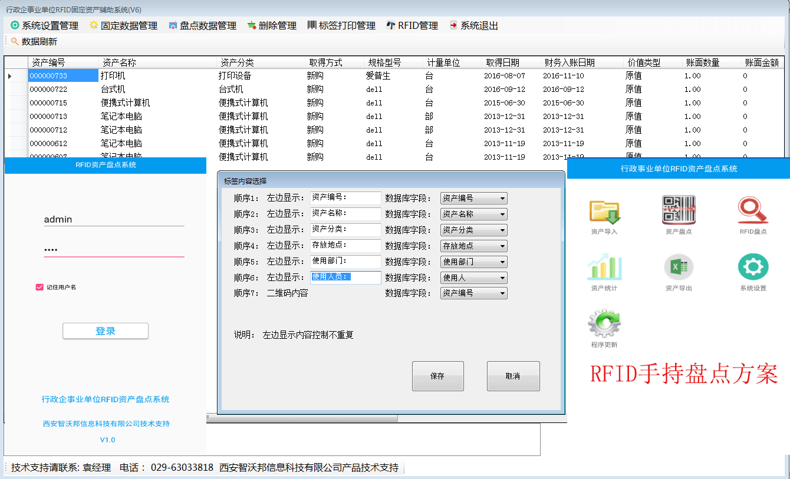
Task: Click the 系统退出 exit icon
Action: tap(453, 25)
